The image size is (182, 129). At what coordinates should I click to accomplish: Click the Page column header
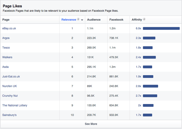[x=6, y=20]
